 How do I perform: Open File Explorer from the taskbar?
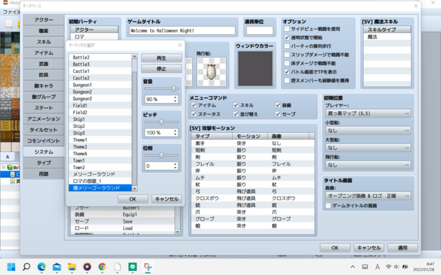coord(72,267)
